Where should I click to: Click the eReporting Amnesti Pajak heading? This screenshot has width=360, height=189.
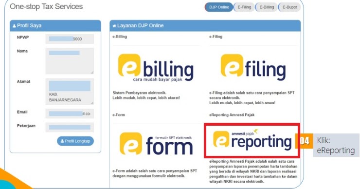[232, 115]
